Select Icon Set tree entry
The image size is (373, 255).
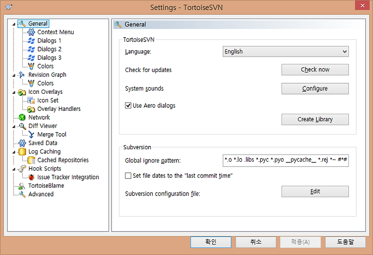48,101
